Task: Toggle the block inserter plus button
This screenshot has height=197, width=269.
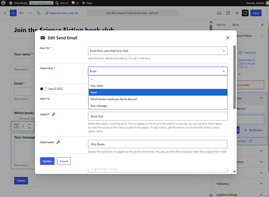Action: (x=13, y=13)
